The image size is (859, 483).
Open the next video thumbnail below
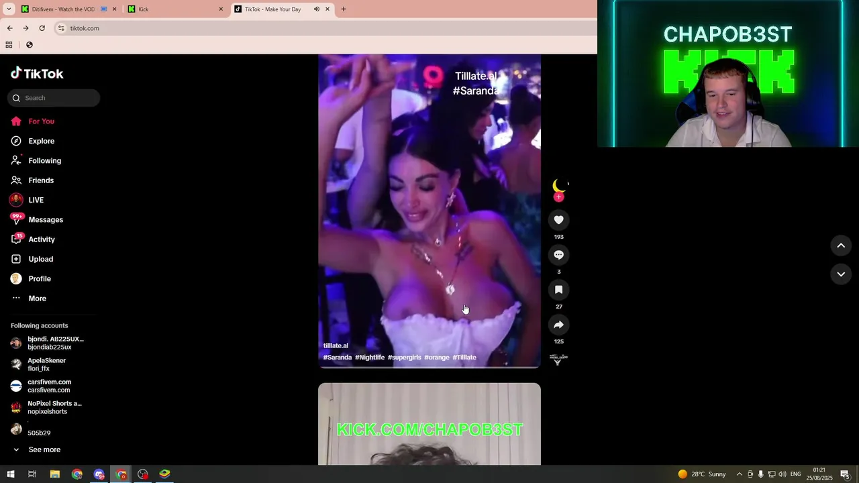point(429,424)
